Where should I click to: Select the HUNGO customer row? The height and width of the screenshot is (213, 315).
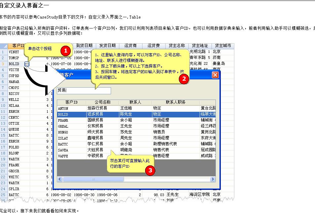pos(137,132)
